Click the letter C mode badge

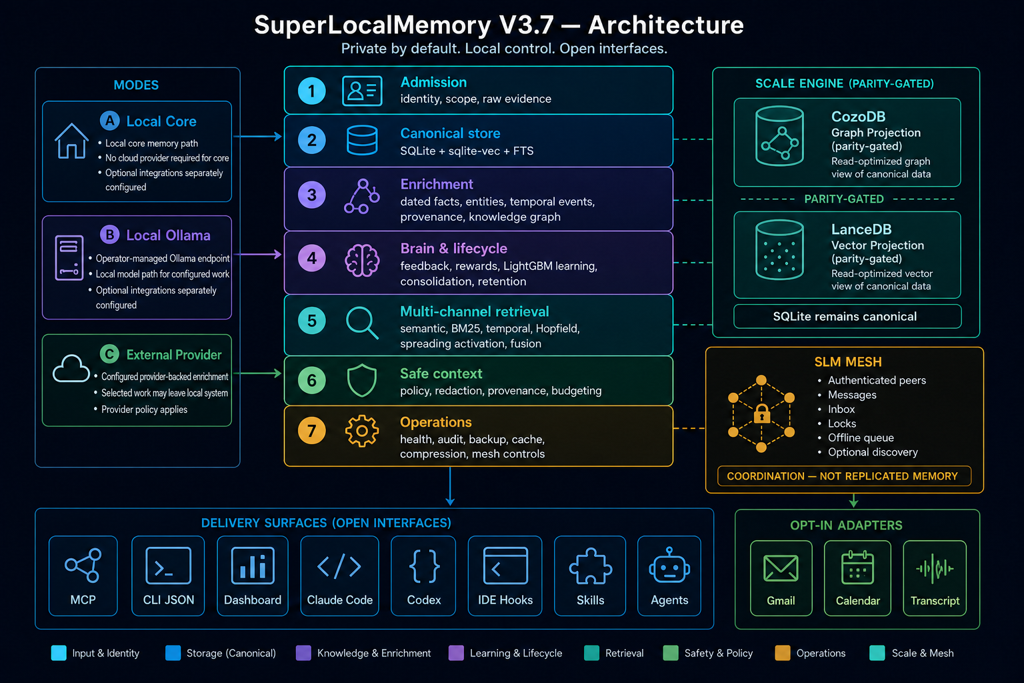(x=109, y=354)
